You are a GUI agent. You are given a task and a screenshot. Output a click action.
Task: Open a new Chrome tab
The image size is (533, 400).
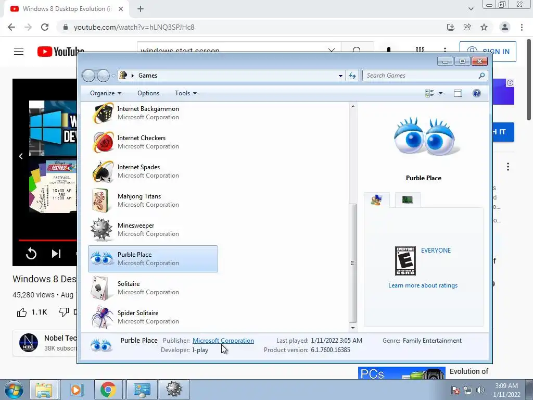click(x=141, y=9)
